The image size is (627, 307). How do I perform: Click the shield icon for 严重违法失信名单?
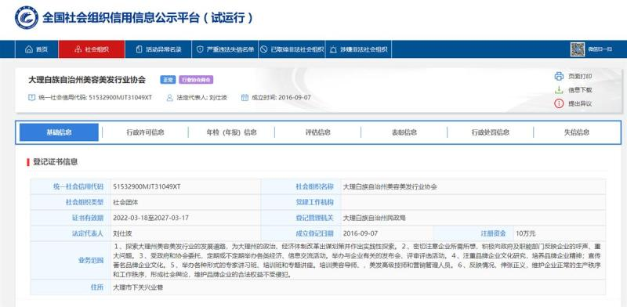pyautogui.click(x=200, y=49)
